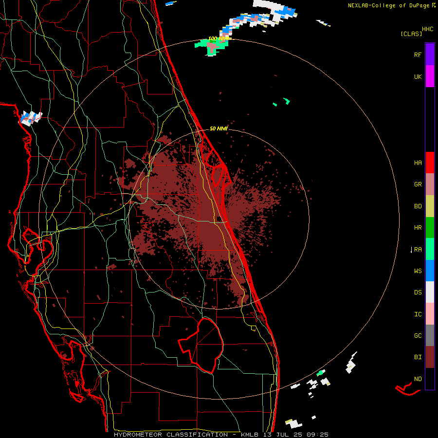The width and height of the screenshot is (438, 438).
Task: Click the HA red legend swatch
Action: coord(430,163)
